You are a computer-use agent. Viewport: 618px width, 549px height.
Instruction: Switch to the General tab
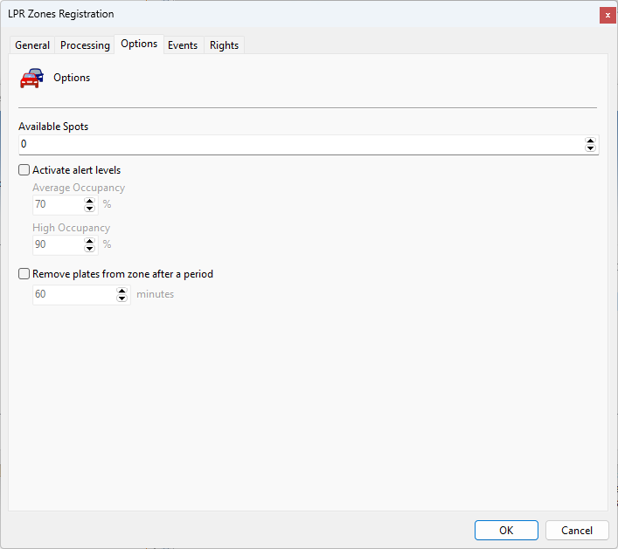32,45
